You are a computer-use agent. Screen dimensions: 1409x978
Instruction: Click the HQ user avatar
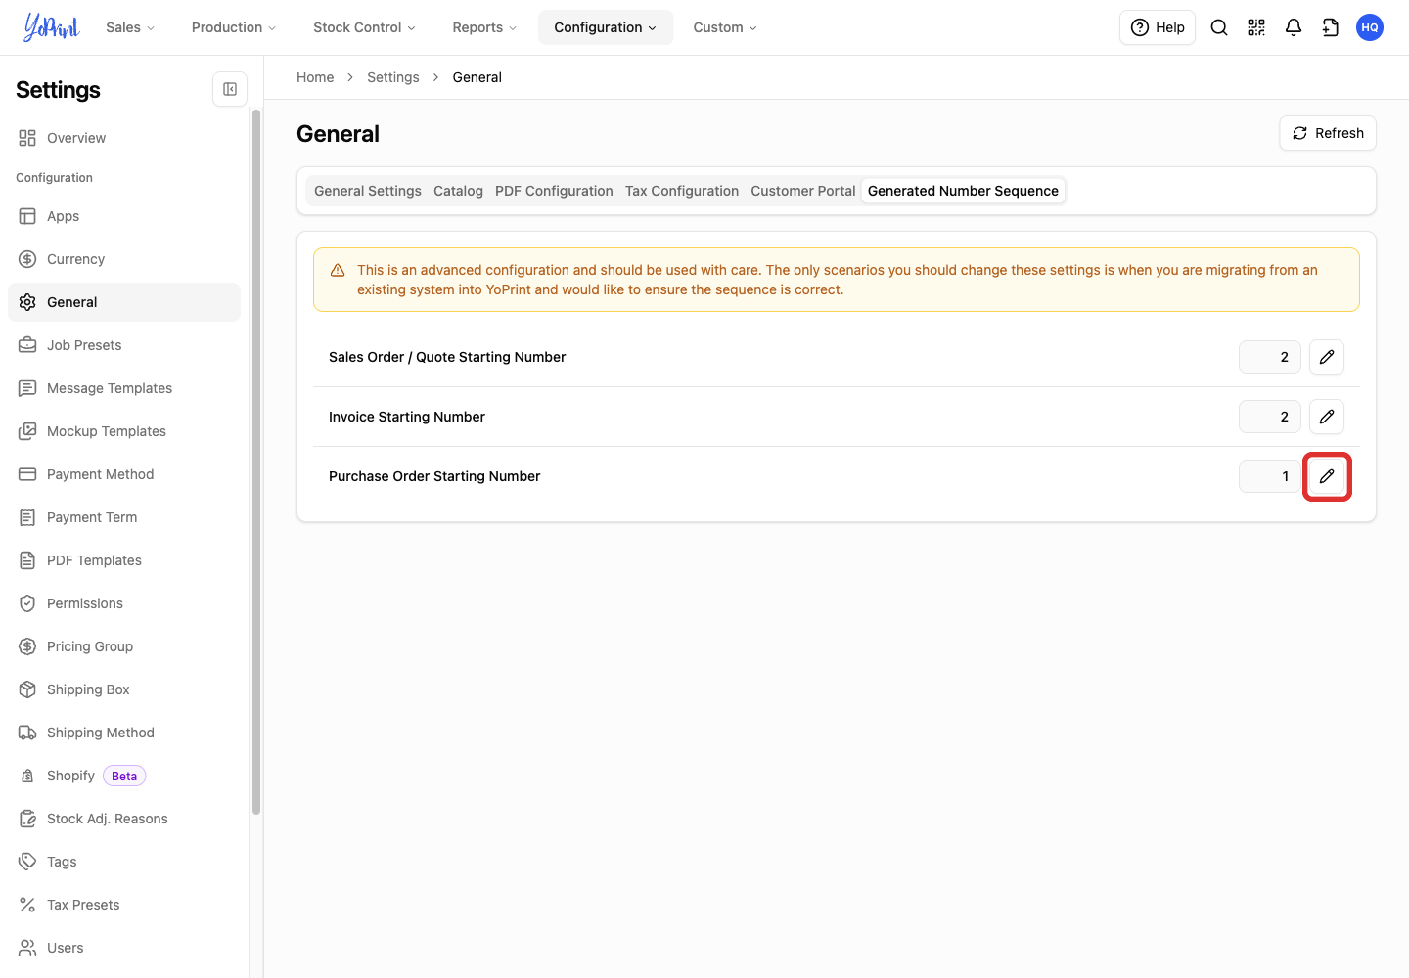1370,27
